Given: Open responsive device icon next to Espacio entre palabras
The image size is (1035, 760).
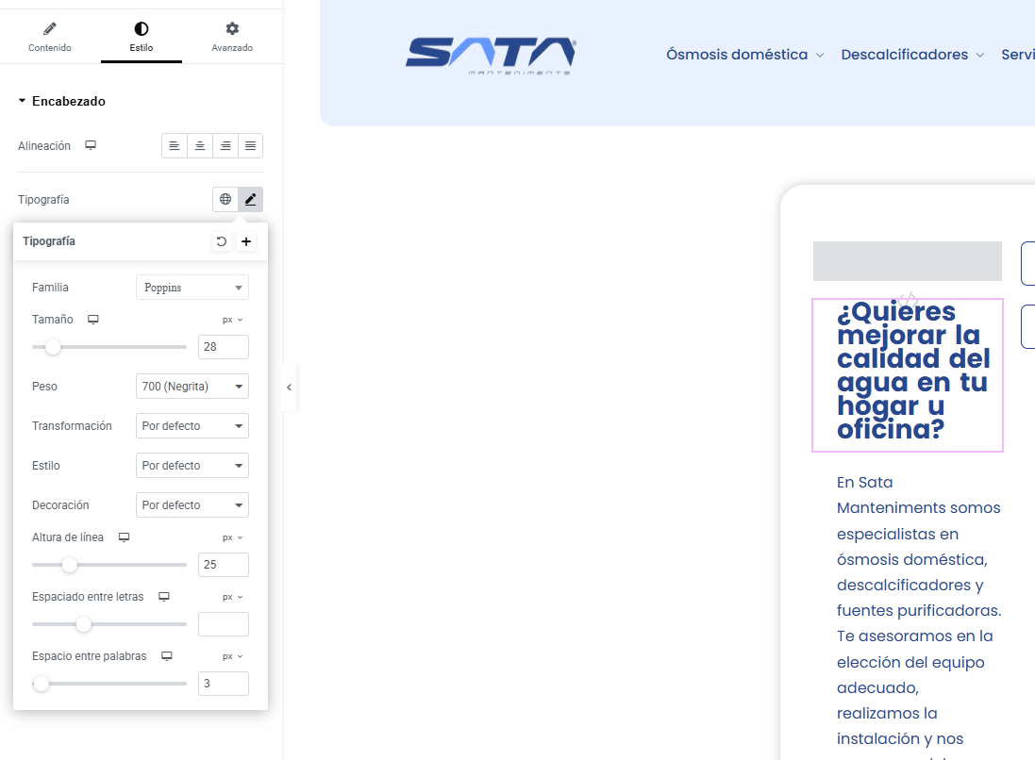Looking at the screenshot, I should pyautogui.click(x=167, y=655).
